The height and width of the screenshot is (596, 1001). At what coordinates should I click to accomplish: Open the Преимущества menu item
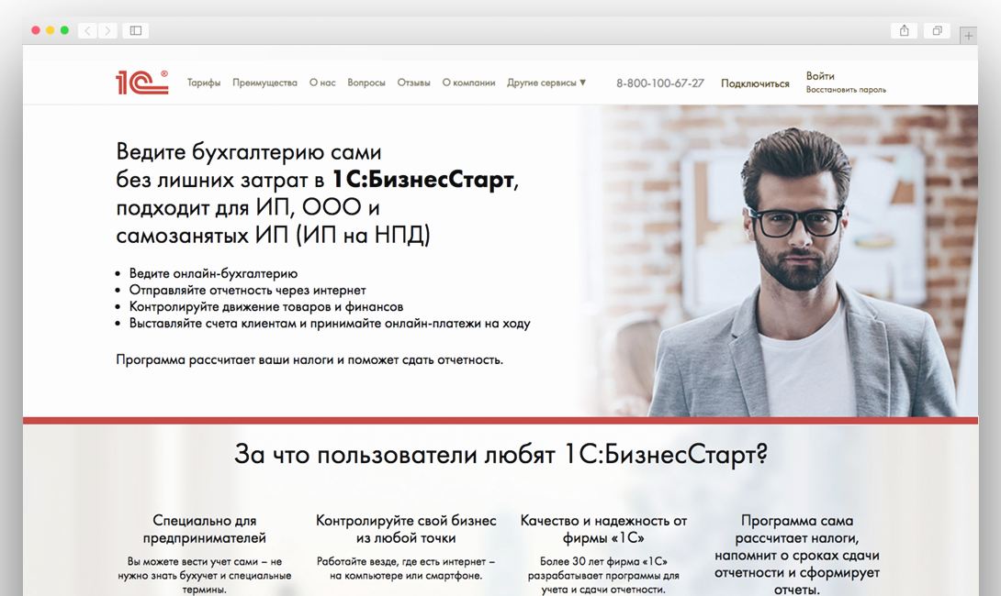coord(264,83)
